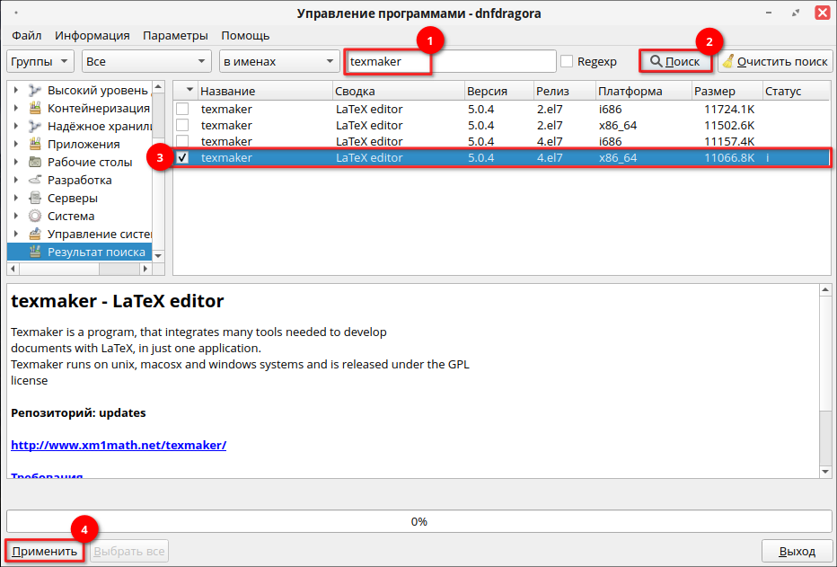Click the Серверы group icon
Screen dimensions: 837x567
35,198
